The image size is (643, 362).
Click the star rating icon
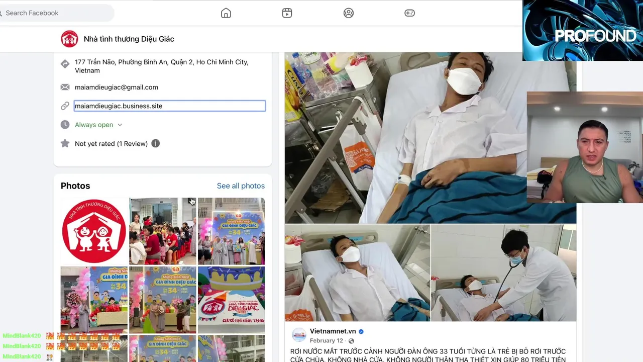(x=65, y=143)
